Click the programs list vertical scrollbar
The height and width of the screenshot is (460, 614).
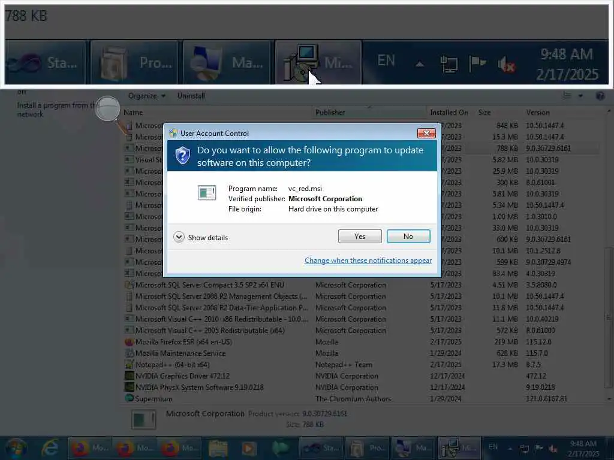point(608,317)
